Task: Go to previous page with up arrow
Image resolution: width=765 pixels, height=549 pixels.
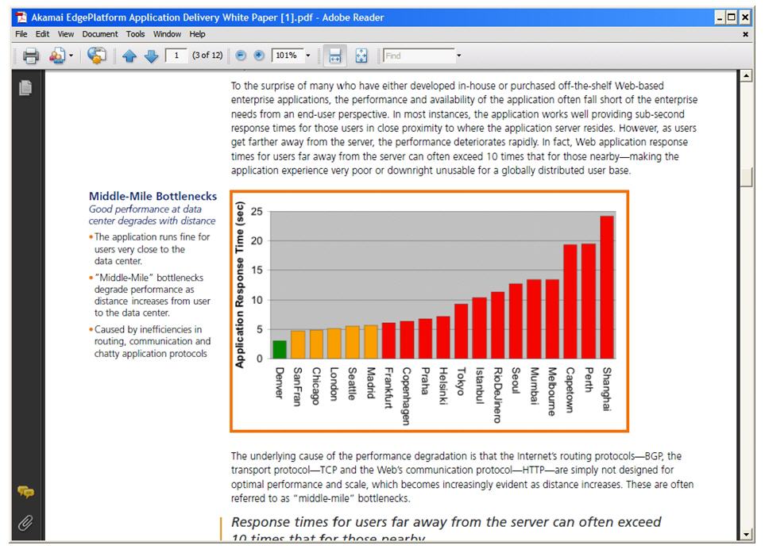Action: tap(130, 56)
